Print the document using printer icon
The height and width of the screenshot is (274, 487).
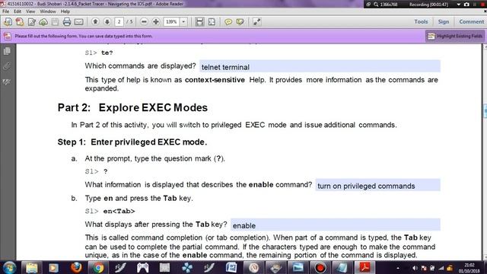[x=67, y=22]
